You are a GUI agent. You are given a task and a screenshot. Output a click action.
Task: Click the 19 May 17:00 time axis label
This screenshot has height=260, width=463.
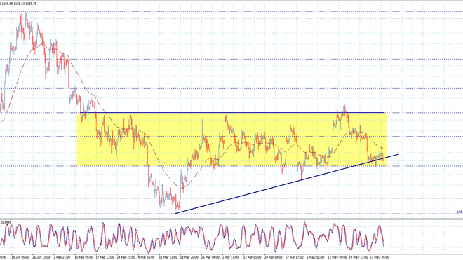pyautogui.click(x=358, y=257)
